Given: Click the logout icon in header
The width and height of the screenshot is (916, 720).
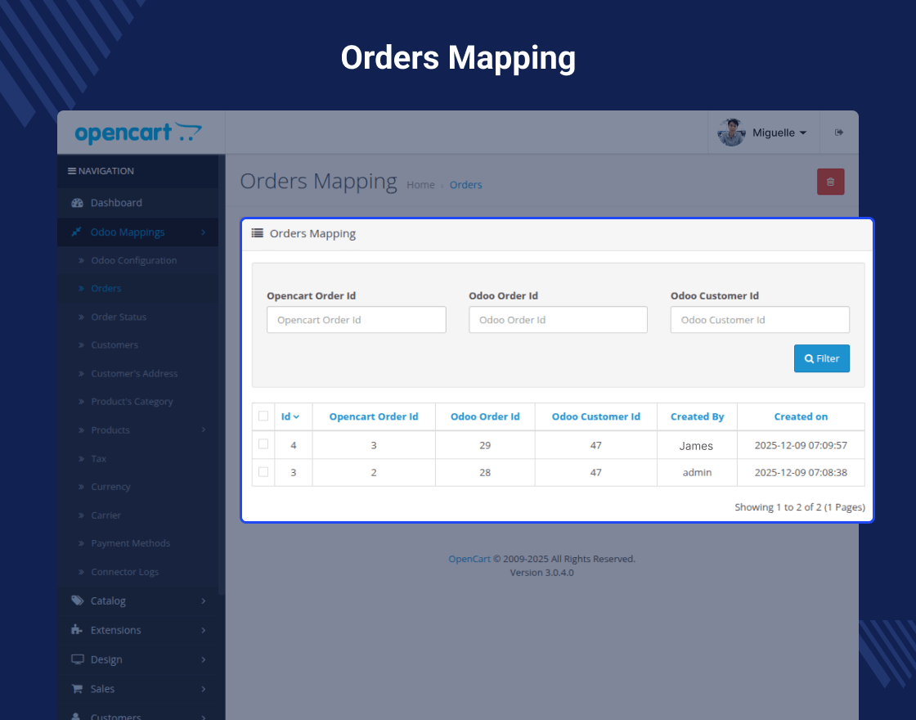Looking at the screenshot, I should pyautogui.click(x=839, y=133).
